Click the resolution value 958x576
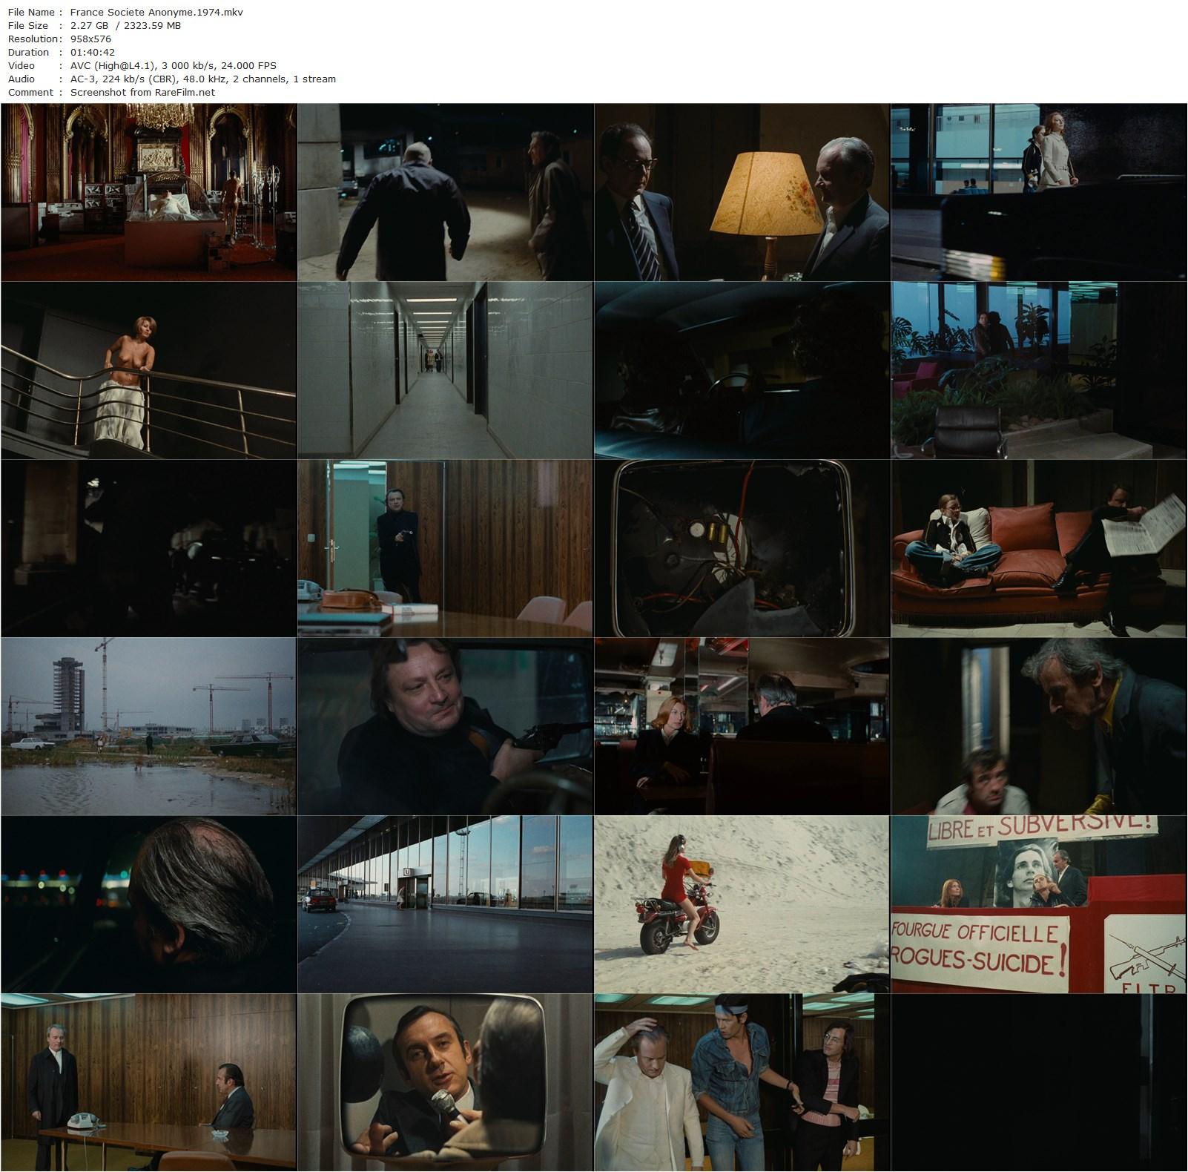 pos(90,39)
